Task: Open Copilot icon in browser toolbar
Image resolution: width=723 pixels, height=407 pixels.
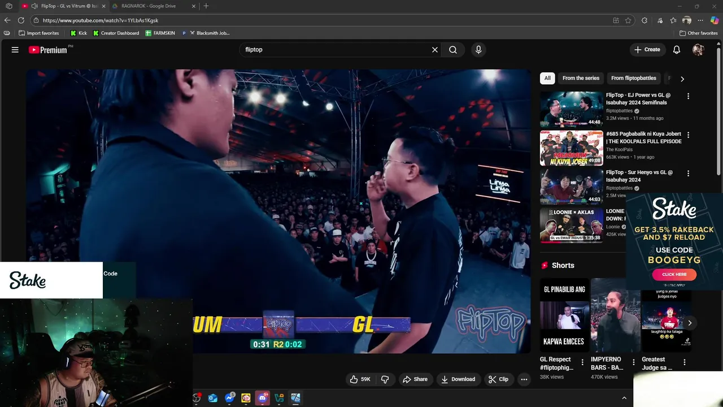Action: [x=715, y=20]
